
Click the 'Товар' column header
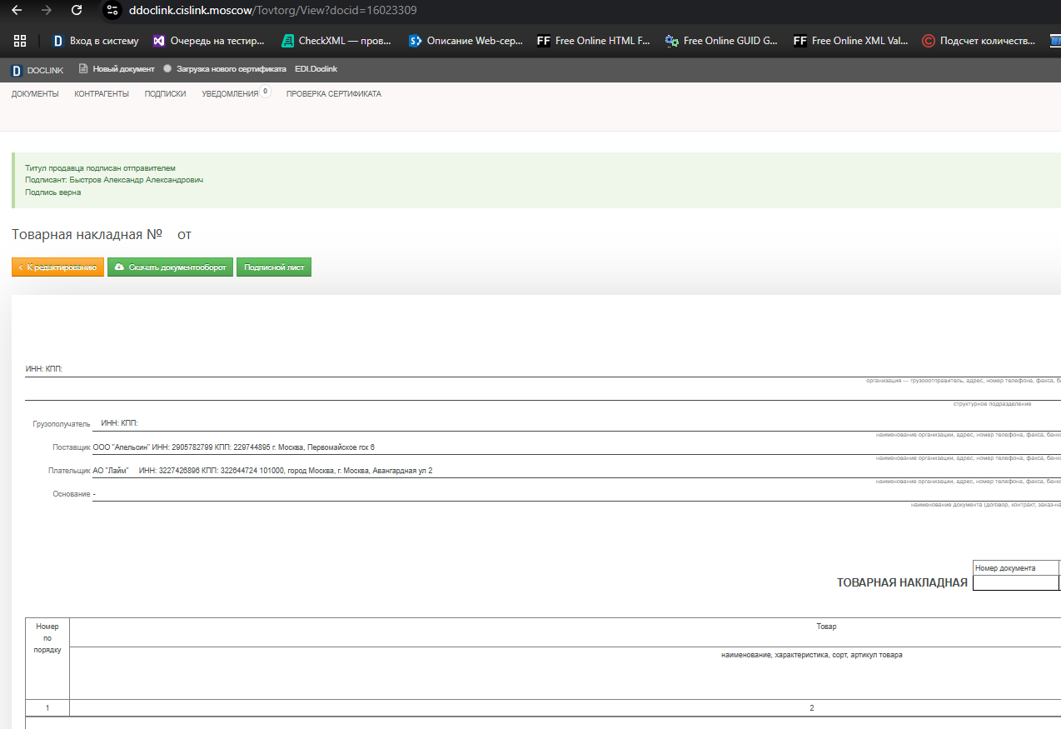tap(826, 627)
